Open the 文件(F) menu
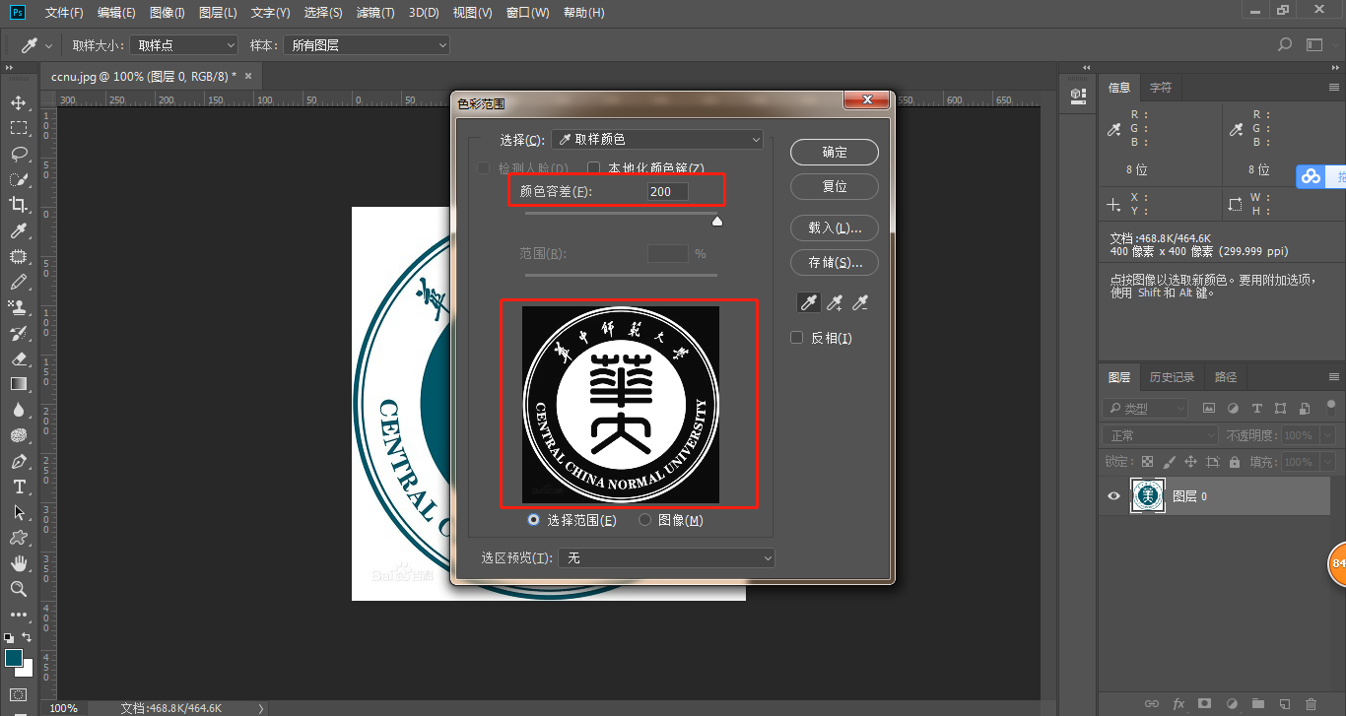The height and width of the screenshot is (716, 1346). [x=64, y=13]
